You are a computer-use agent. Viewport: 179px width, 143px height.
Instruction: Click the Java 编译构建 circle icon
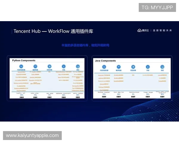119,67
